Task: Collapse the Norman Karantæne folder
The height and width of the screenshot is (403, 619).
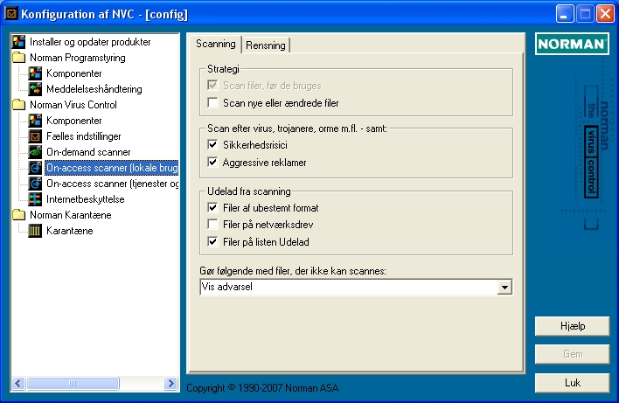Action: coord(18,215)
